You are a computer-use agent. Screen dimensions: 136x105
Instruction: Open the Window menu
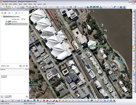click(x=40, y=4)
